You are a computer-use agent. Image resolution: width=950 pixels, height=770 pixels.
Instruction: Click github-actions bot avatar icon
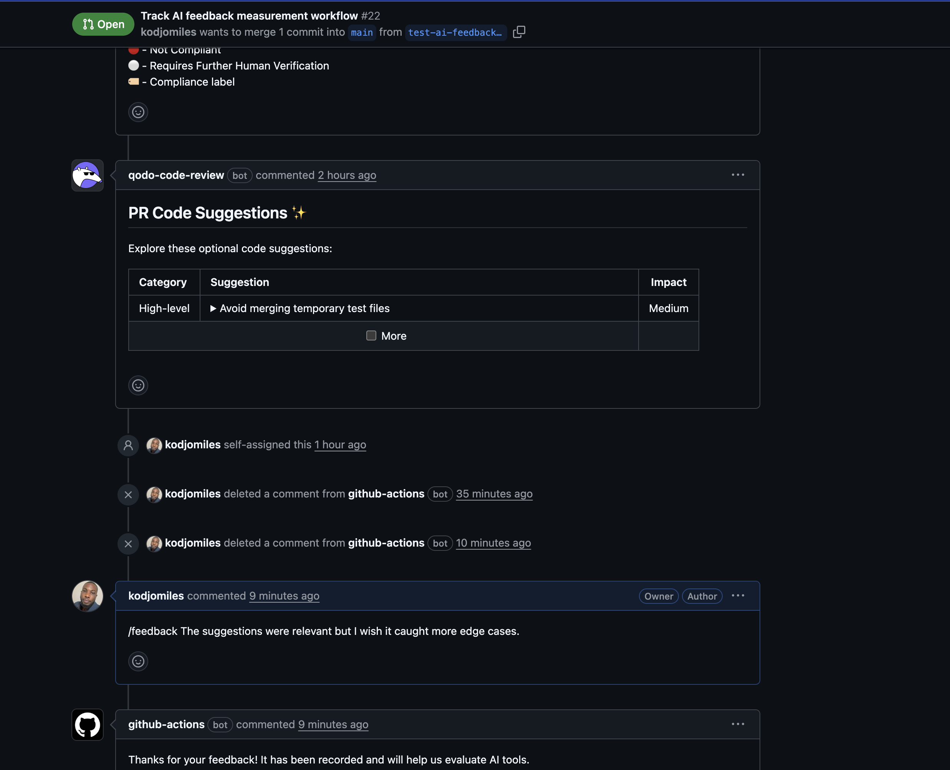pos(88,725)
